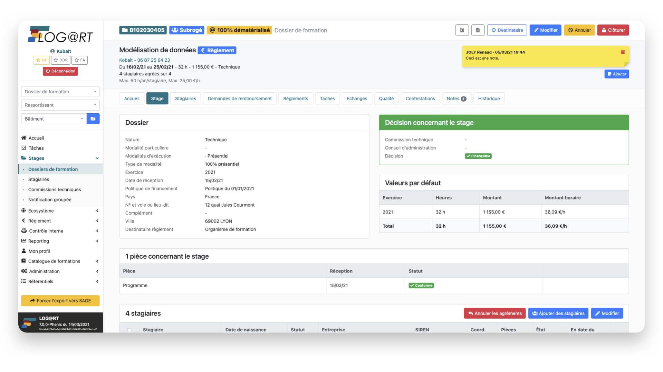The image size is (663, 372).
Task: Click the blue folder button beside Bâtiment
Action: (x=93, y=119)
